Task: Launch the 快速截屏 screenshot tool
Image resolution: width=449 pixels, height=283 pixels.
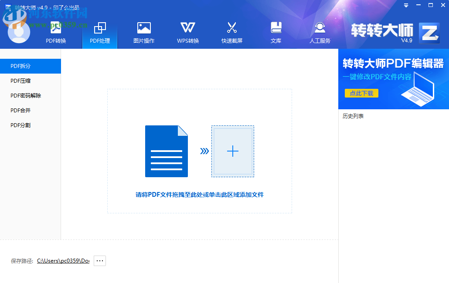Action: tap(231, 32)
